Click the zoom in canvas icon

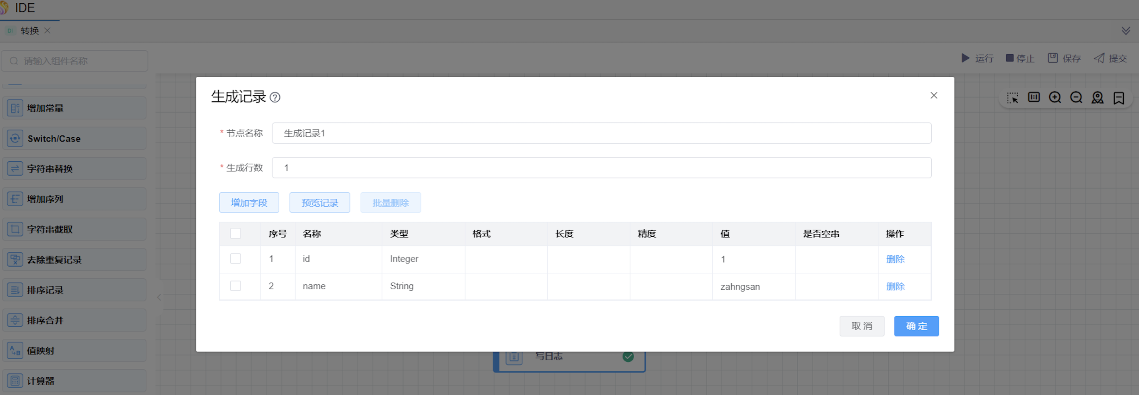tap(1054, 98)
